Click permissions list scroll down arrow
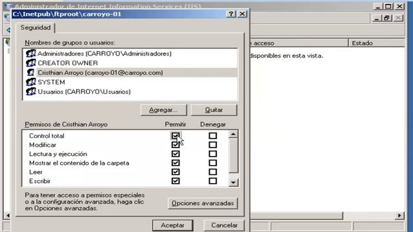The width and height of the screenshot is (413, 232). (x=233, y=182)
